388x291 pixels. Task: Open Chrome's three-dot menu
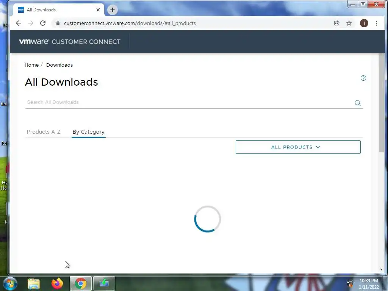tap(376, 23)
